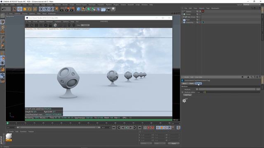
Task: Pause rendering in Octane Live Viewer
Action: click(36, 25)
